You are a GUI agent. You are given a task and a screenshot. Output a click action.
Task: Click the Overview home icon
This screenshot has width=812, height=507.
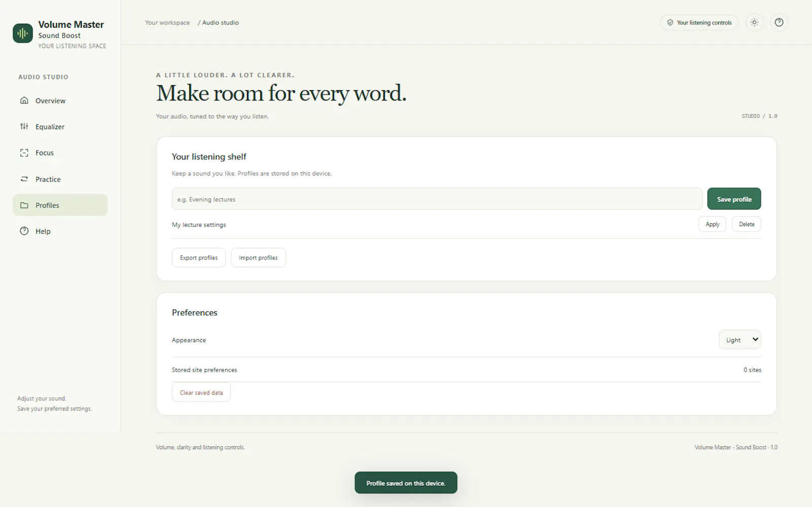pyautogui.click(x=24, y=100)
